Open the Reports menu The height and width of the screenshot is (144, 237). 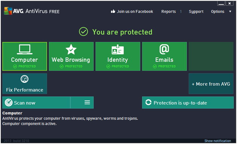coord(169,12)
